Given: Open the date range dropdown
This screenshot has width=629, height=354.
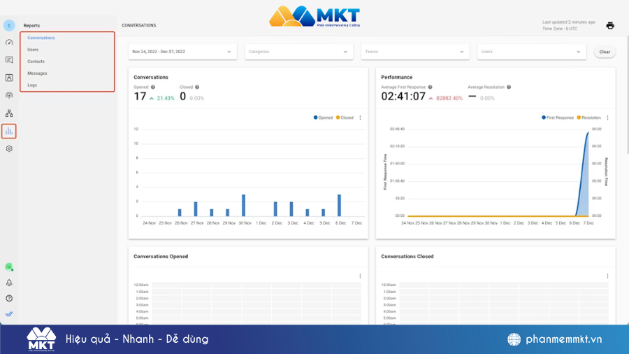Looking at the screenshot, I should (182, 52).
